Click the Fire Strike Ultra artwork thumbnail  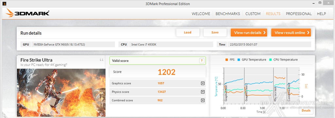click(61, 93)
